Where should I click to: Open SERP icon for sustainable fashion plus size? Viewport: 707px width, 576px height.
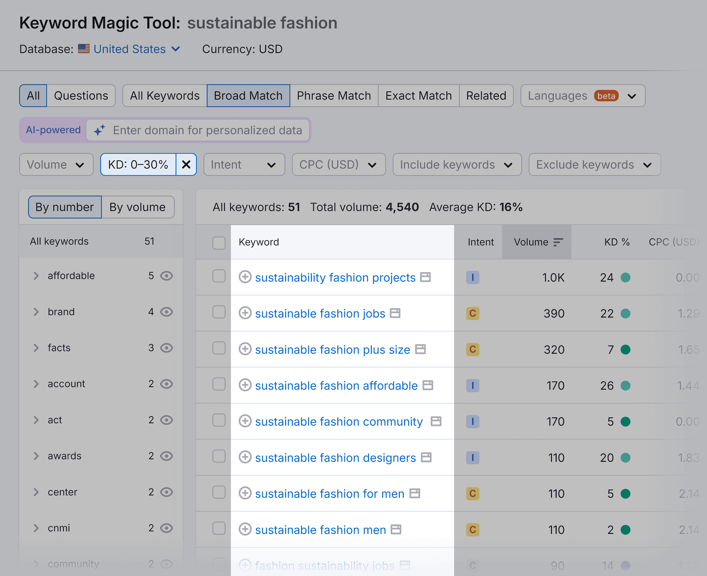coord(420,350)
